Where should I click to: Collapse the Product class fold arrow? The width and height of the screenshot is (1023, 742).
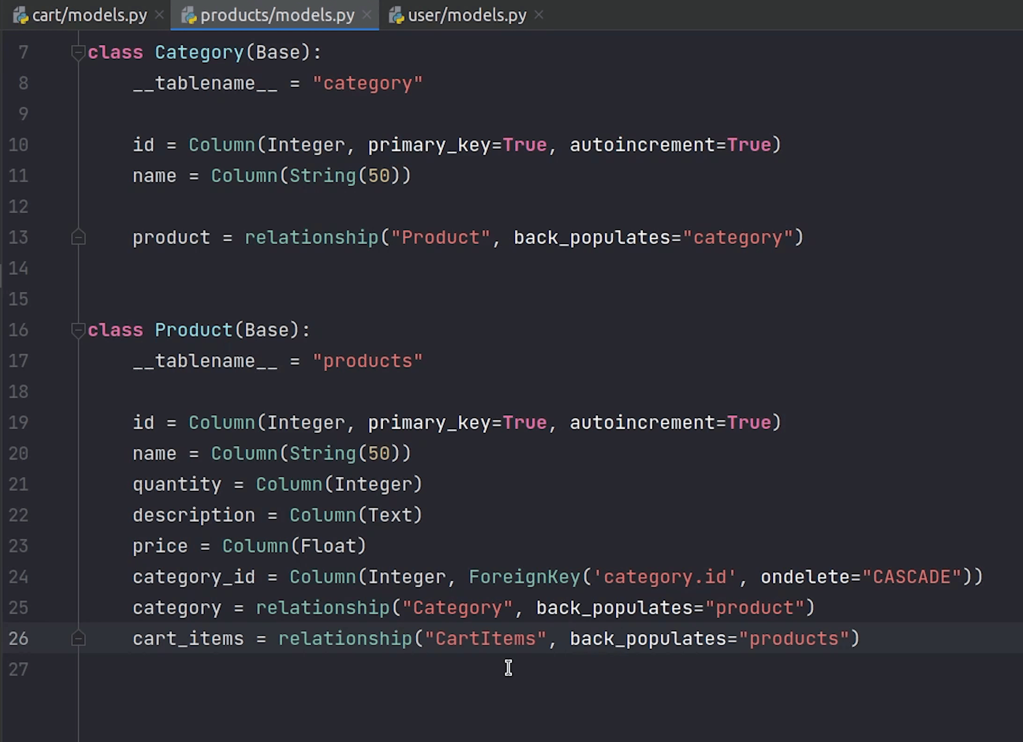pos(78,330)
